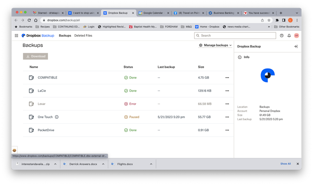Open the LK account avatar
This screenshot has height=185, width=313.
(x=297, y=36)
